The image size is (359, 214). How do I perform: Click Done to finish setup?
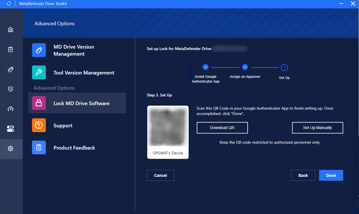tap(331, 175)
